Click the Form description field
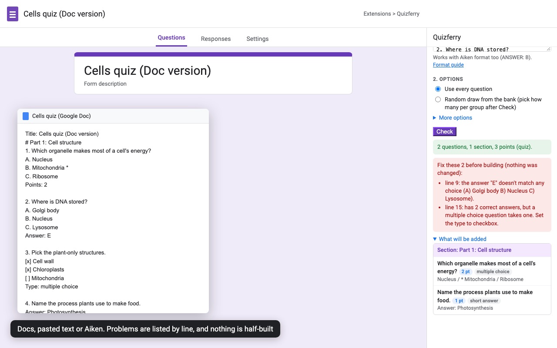Image resolution: width=557 pixels, height=348 pixels. pos(105,84)
